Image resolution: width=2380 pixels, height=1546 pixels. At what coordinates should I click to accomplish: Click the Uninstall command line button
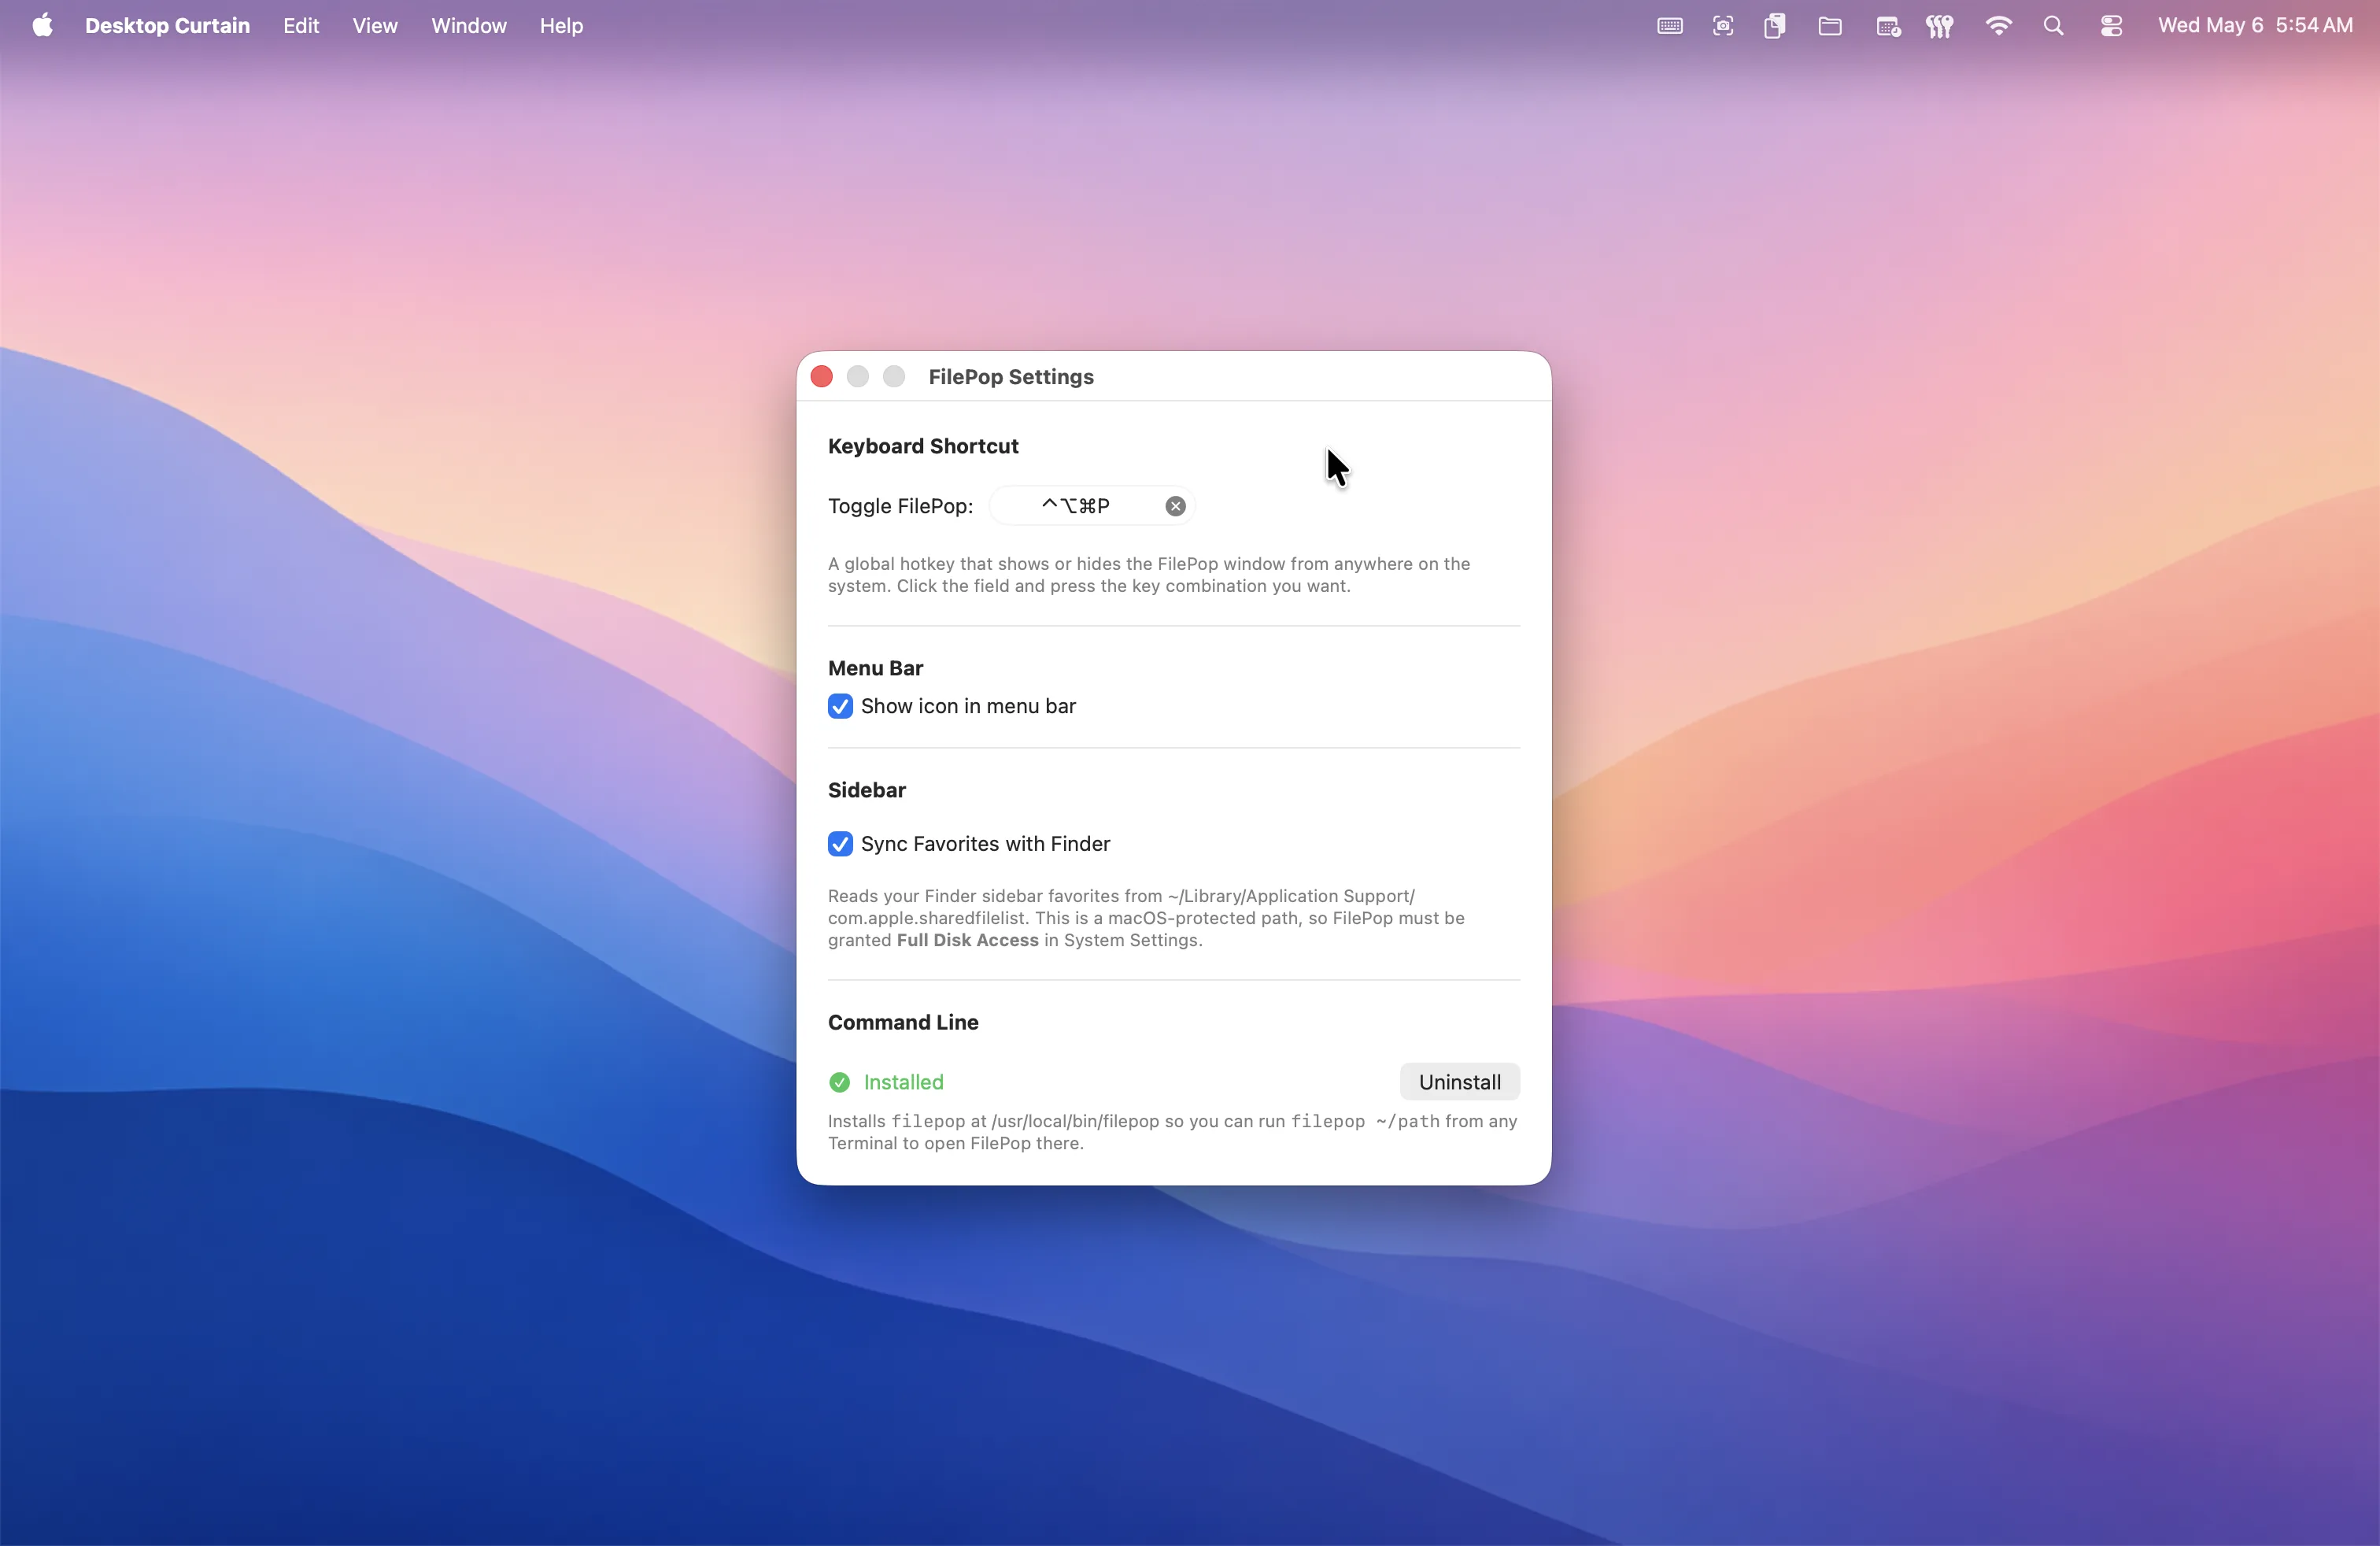1459,1082
